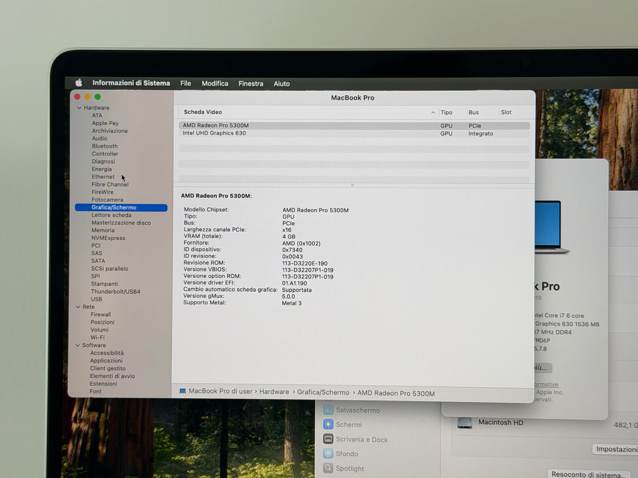
Task: Click Grafica/Schermo in the path bar
Action: coord(323,392)
